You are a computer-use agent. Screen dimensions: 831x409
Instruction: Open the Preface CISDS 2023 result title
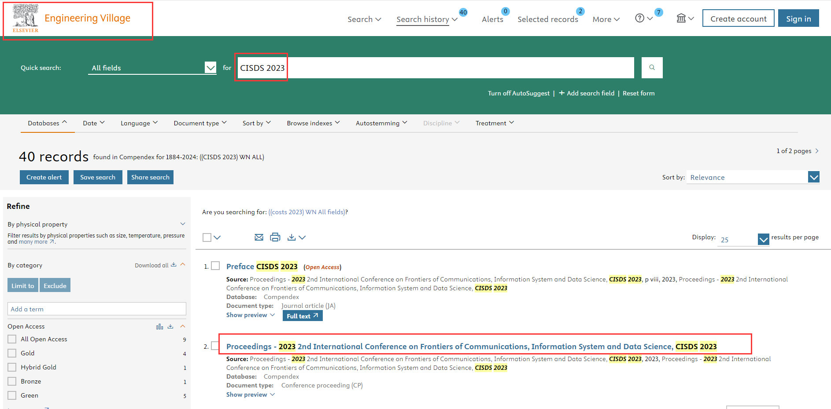(262, 267)
